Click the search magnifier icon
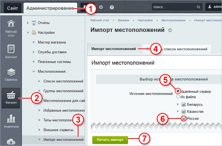The height and width of the screenshot is (146, 222). 198,7
